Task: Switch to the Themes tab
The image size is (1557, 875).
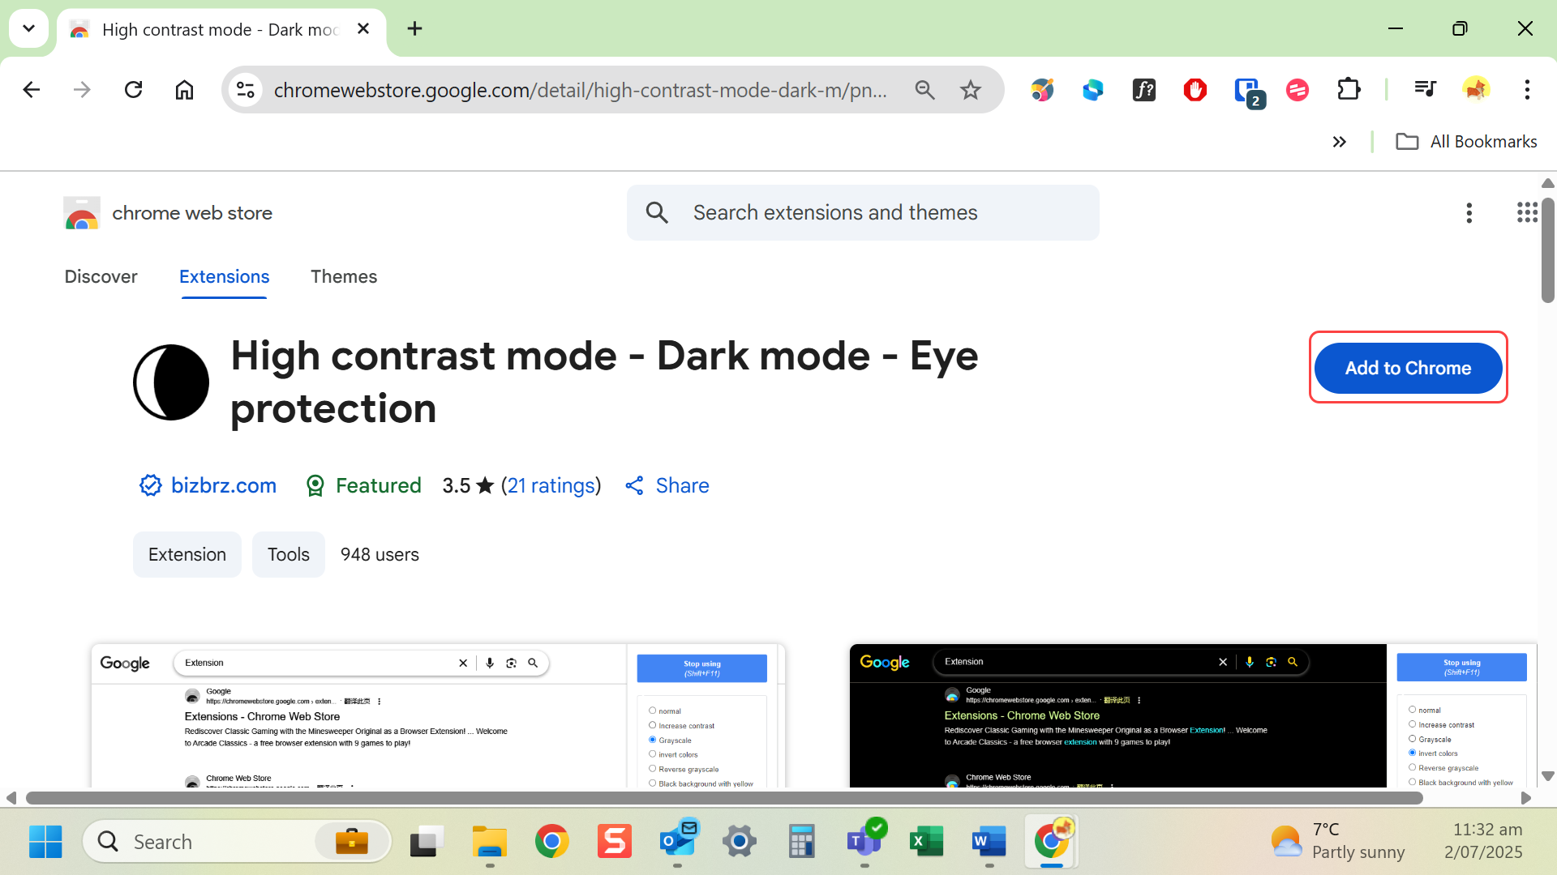Action: (344, 277)
